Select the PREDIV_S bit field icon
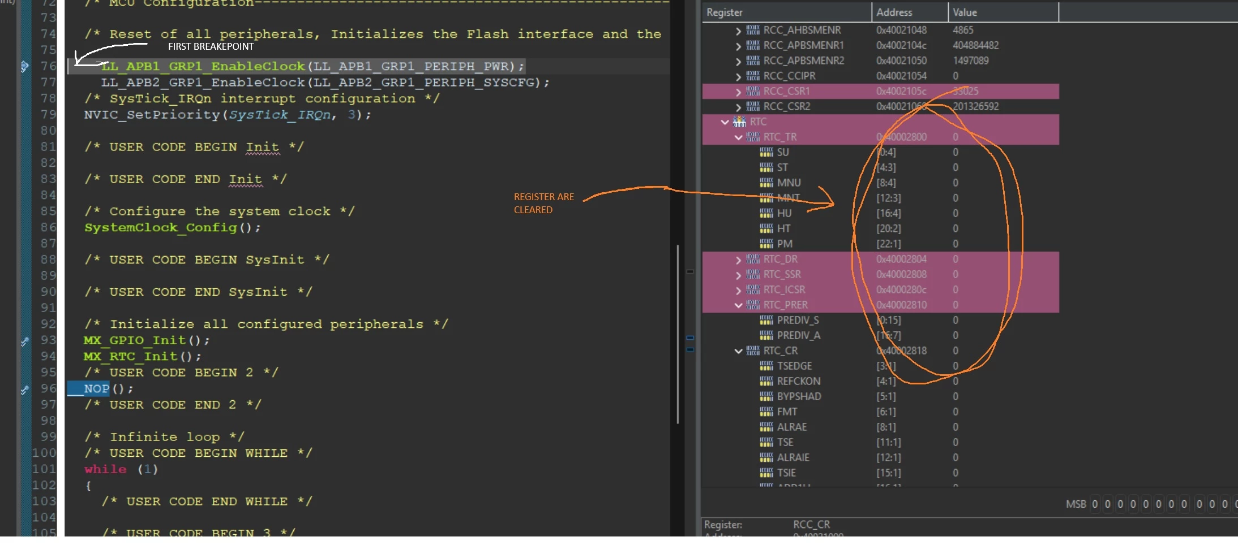1238x554 pixels. (766, 320)
